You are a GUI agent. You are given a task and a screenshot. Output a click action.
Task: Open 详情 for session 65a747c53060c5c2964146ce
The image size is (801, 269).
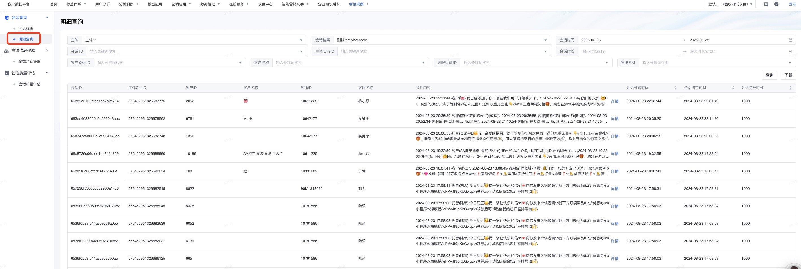(614, 136)
